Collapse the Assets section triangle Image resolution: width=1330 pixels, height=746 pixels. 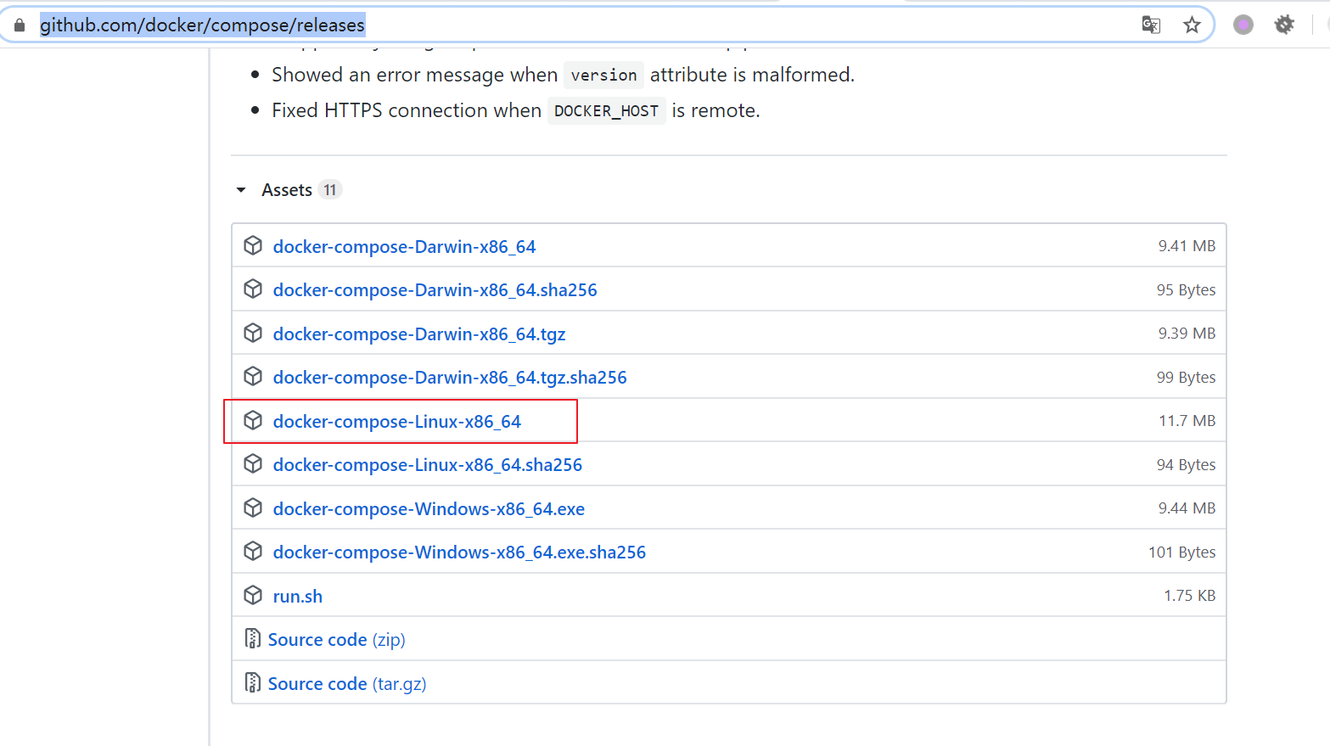click(241, 190)
